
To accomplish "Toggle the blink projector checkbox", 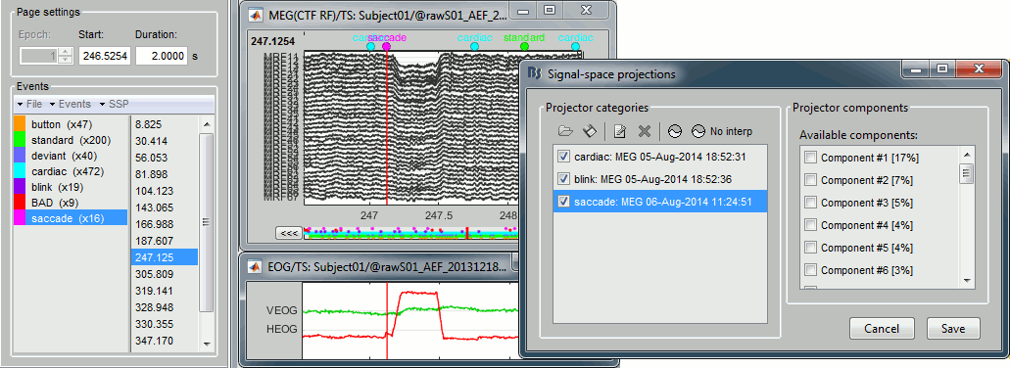I will tap(563, 179).
